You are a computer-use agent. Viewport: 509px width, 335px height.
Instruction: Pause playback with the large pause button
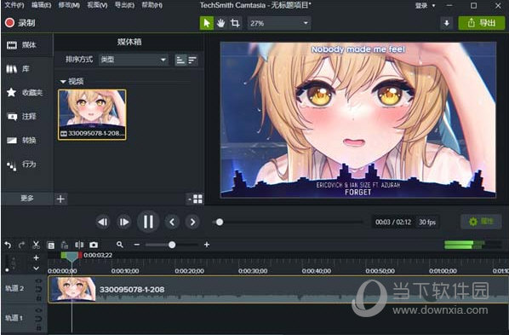pos(148,222)
